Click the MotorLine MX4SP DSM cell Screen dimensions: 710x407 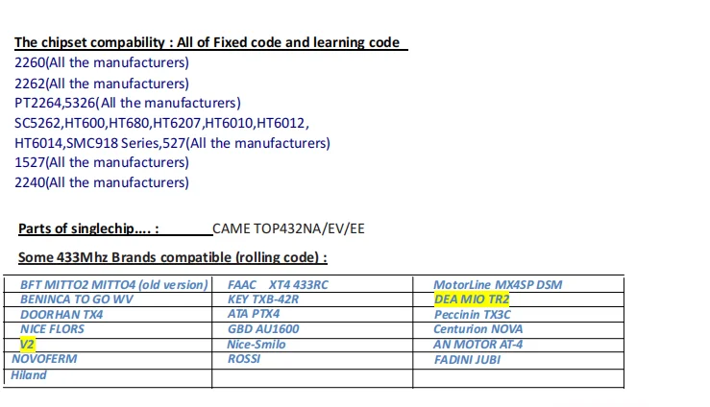(498, 285)
